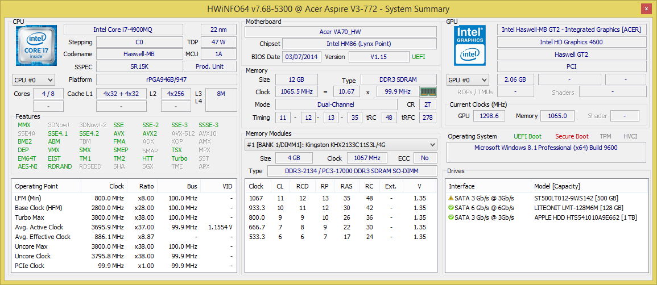Screen dimensions: 657x285
Task: Open the GPU #0 selector dropdown
Action: [x=468, y=80]
